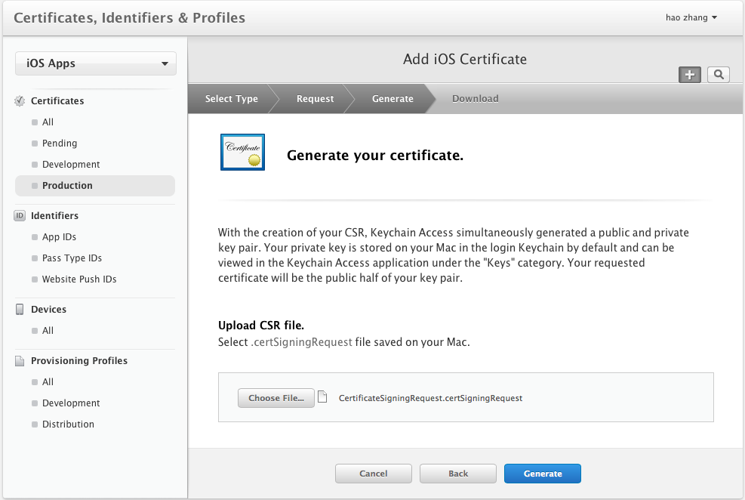Go to the Request step
745x500 pixels.
tap(315, 99)
